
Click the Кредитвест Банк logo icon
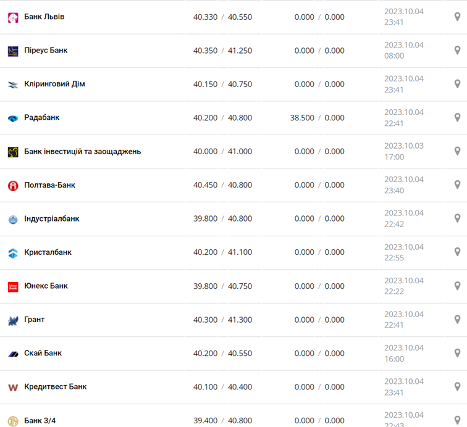(13, 388)
